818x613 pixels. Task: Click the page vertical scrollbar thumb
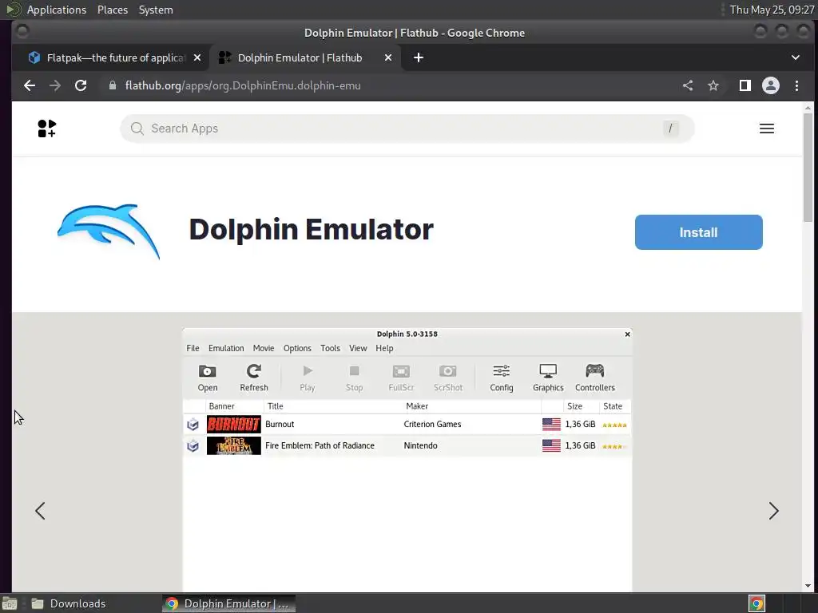click(808, 167)
